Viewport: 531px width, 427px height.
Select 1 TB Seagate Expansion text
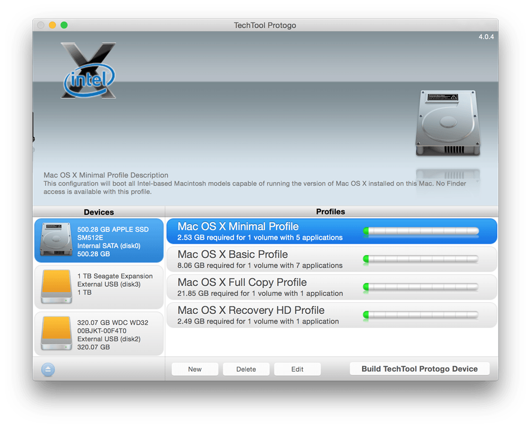(x=115, y=276)
